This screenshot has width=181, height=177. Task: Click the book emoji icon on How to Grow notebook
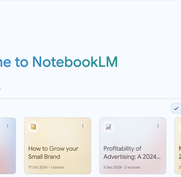(33, 127)
